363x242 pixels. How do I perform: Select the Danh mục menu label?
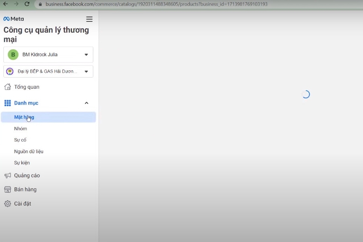26,103
